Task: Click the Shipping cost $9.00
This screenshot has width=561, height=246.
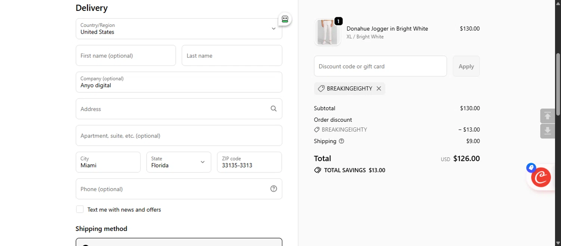Action: coord(473,141)
